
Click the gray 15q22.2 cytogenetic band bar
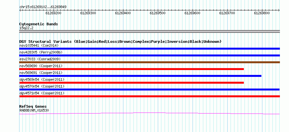[149, 31]
